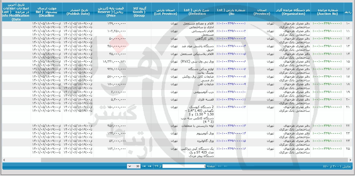The width and height of the screenshot is (355, 176).
Task: Go to next page using double-arrow icon
Action: [149, 166]
